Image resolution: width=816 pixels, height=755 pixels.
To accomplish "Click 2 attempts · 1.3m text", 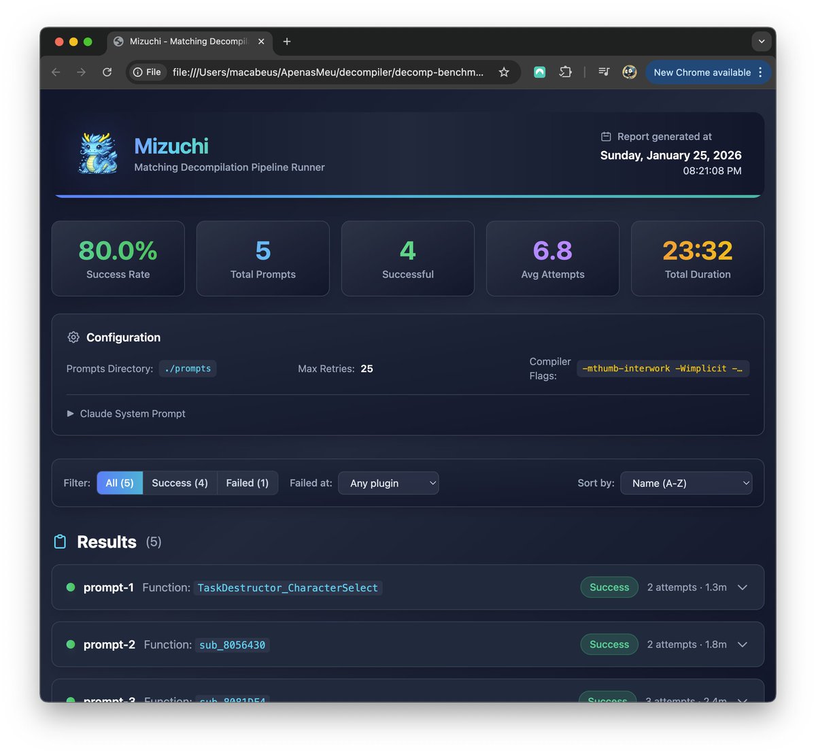I will pyautogui.click(x=687, y=587).
